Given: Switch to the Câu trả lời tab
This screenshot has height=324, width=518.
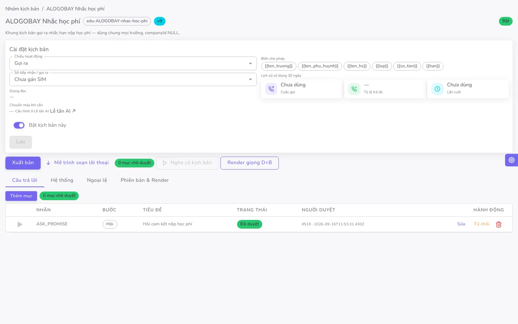Looking at the screenshot, I should coord(25,180).
